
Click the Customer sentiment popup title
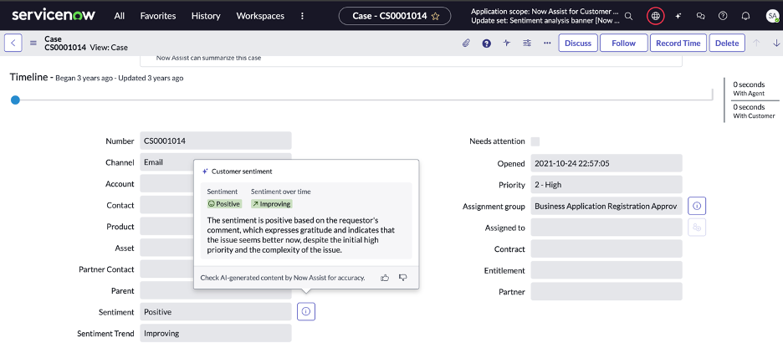tap(243, 171)
